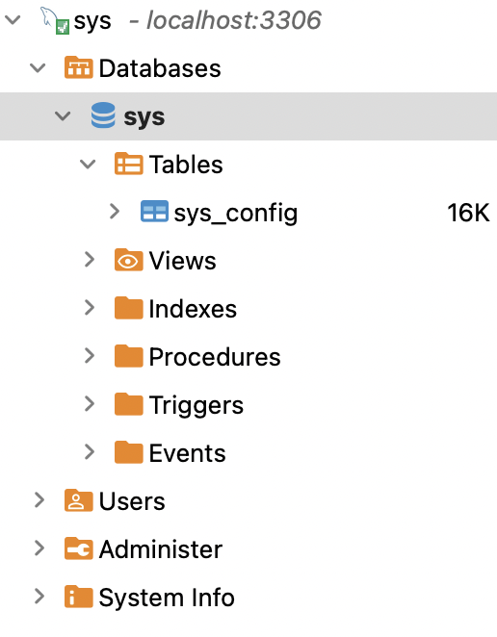
Task: Collapse the Tables node
Action: pyautogui.click(x=88, y=165)
